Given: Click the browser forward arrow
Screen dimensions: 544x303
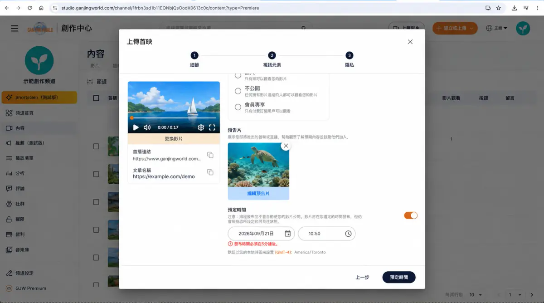Looking at the screenshot, I should point(18,8).
